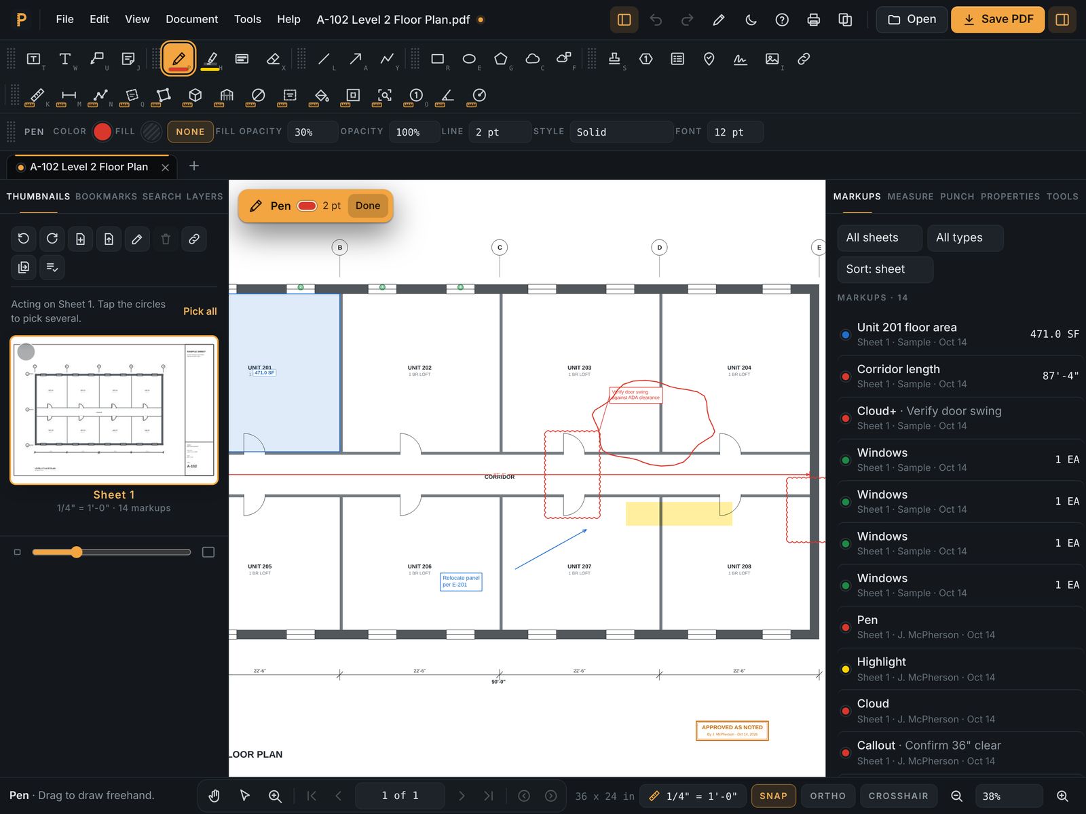Open the Tools menu
This screenshot has height=814, width=1086.
click(248, 19)
